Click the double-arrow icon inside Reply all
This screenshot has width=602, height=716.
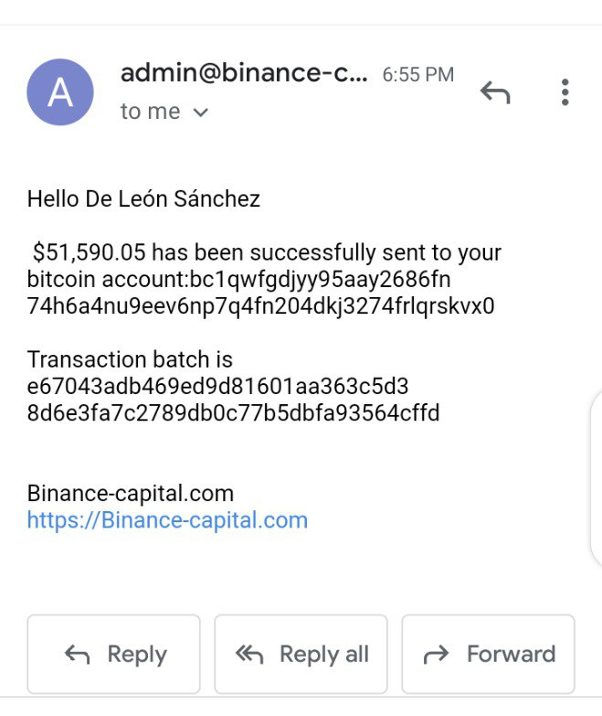pos(248,654)
